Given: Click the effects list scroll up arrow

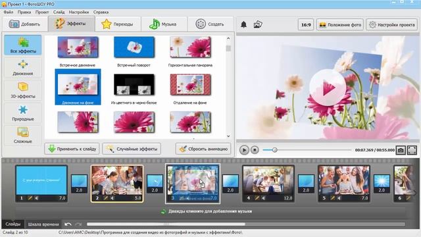Looking at the screenshot, I should [228, 38].
